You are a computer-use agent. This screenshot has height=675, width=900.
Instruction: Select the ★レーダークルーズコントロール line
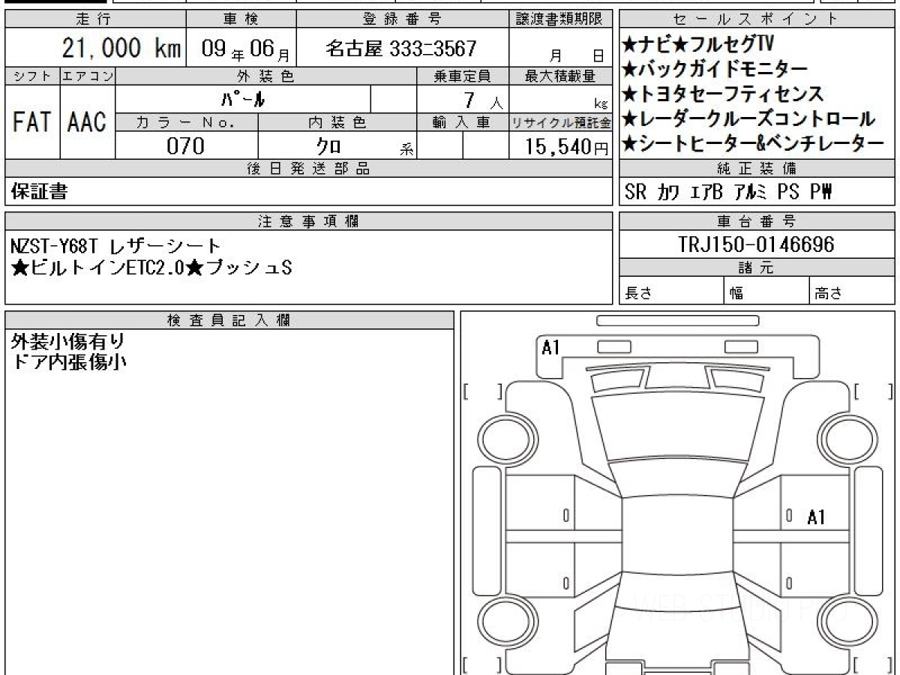(748, 118)
